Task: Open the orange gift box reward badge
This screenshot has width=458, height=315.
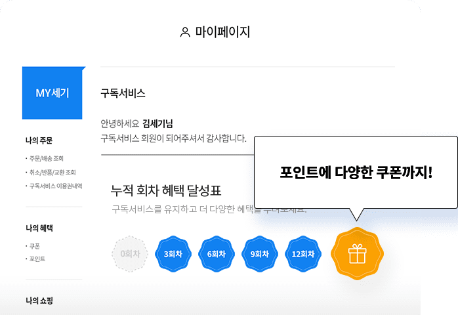Action: coord(355,253)
